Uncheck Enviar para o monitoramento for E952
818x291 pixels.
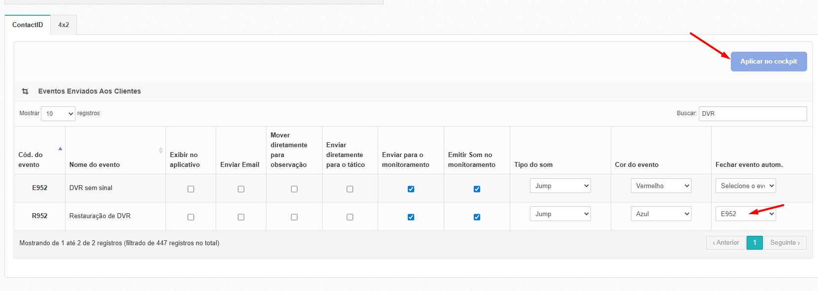click(411, 189)
